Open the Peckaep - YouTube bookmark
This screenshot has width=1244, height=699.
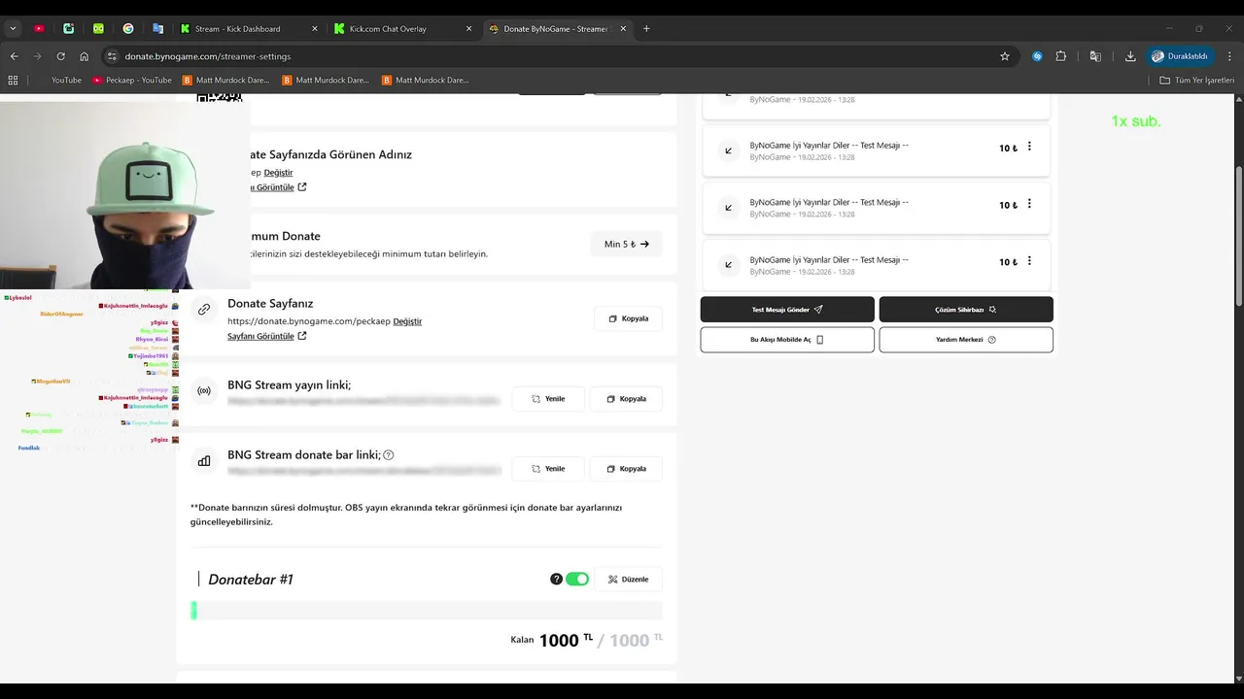[132, 80]
